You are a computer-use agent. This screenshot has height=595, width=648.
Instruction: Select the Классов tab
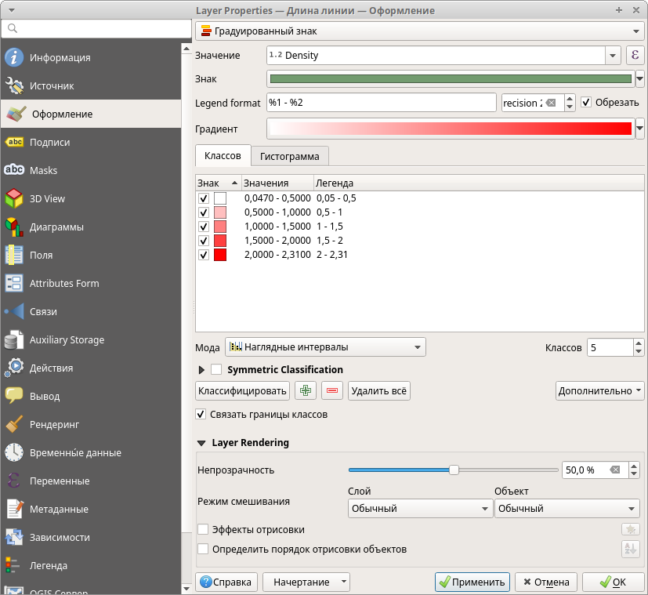pos(223,155)
